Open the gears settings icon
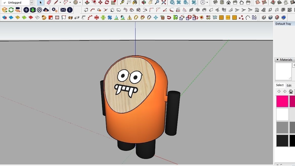Image resolution: width=295 pixels, height=166 pixels. pyautogui.click(x=54, y=10)
